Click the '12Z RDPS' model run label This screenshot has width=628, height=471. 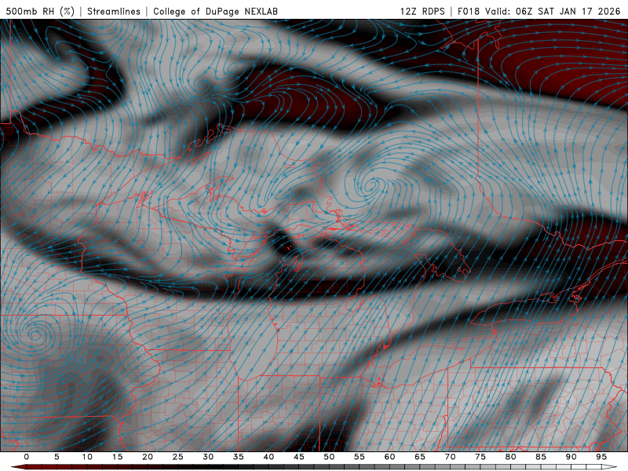coord(422,11)
